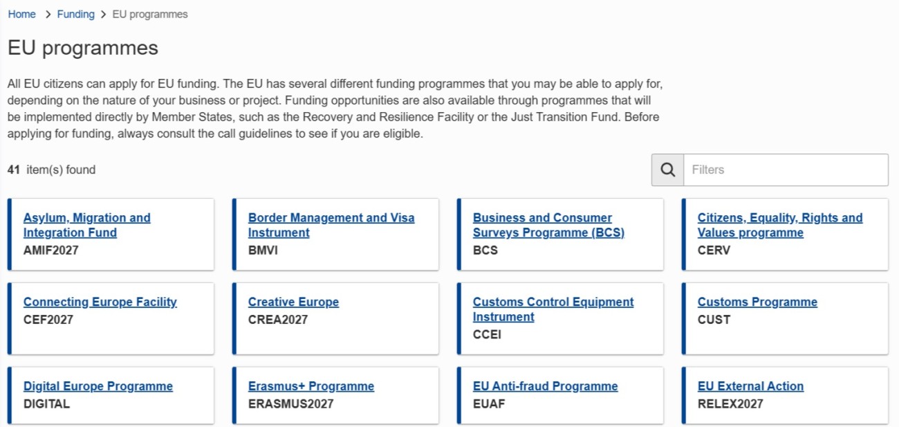Select Business and Consumer Surveys Programme link

point(548,225)
